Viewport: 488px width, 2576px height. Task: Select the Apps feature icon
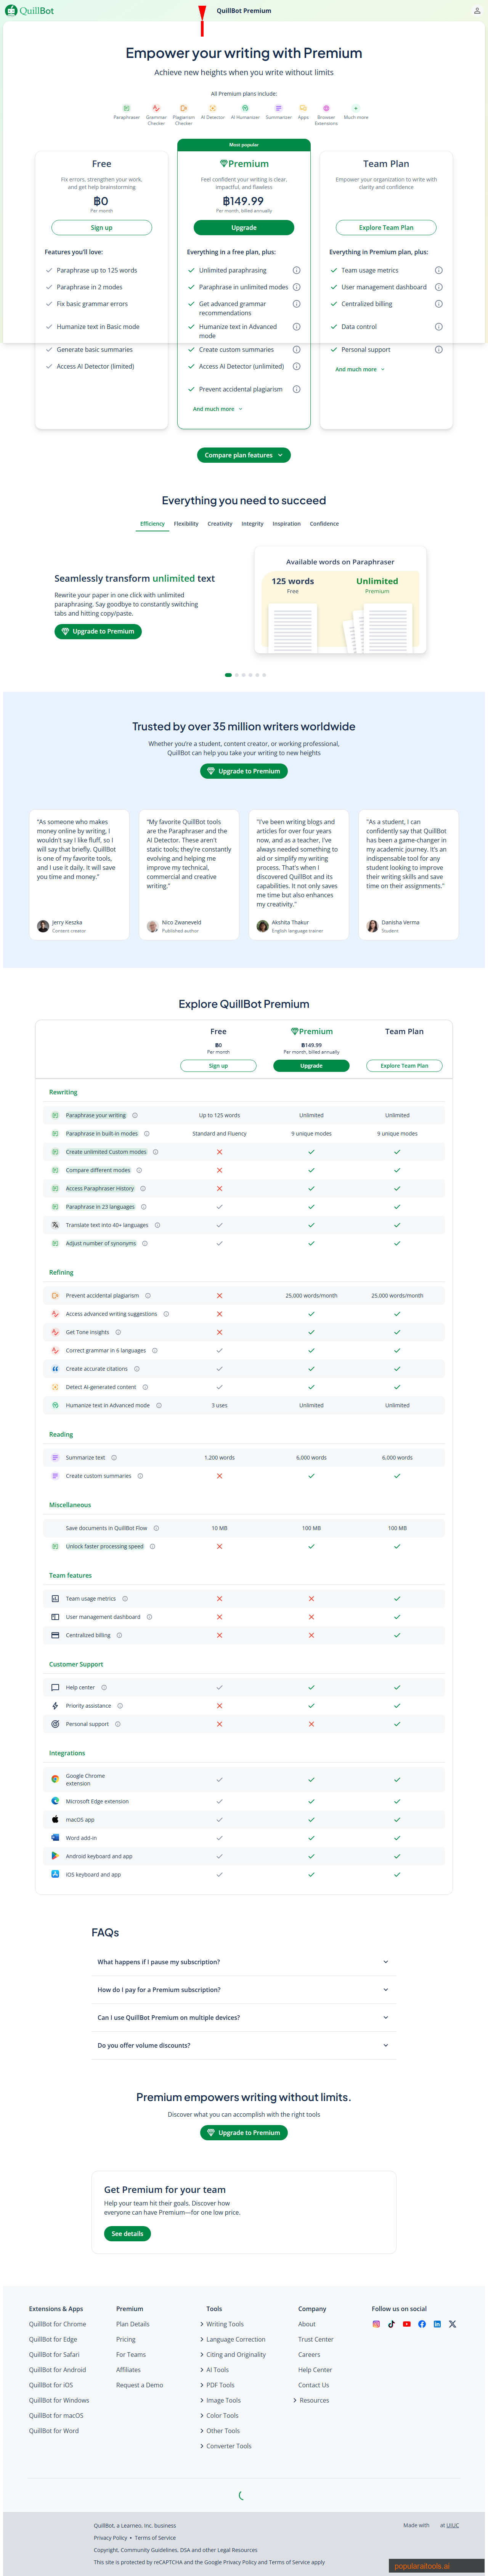coord(303,108)
